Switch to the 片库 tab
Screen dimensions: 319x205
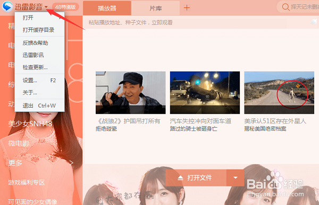[156, 8]
